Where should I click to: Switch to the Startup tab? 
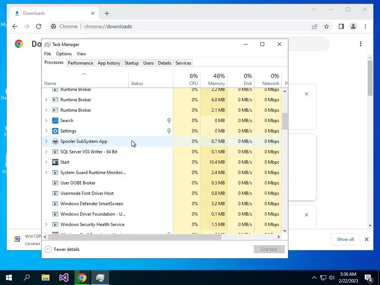pos(132,63)
